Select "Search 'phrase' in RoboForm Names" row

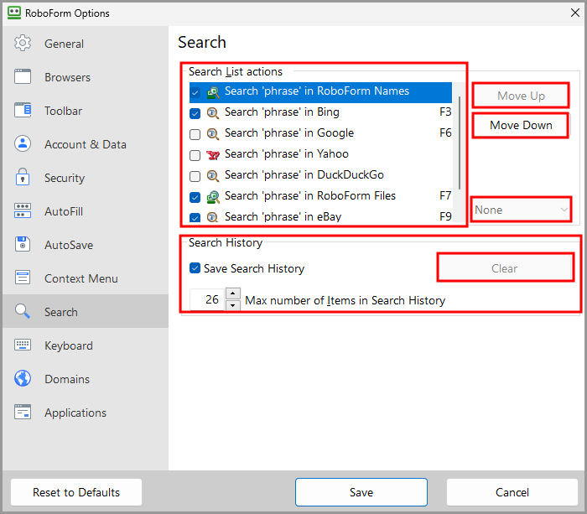320,92
